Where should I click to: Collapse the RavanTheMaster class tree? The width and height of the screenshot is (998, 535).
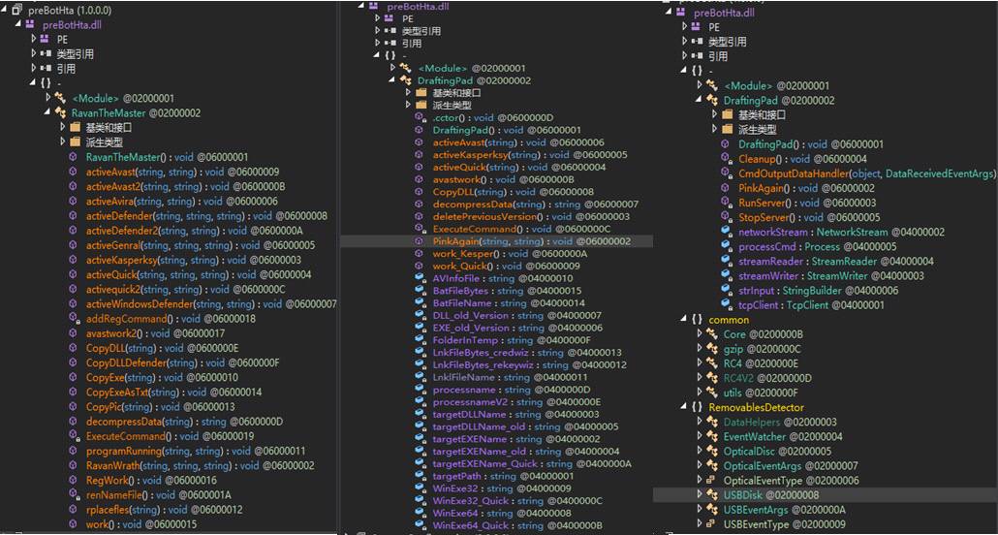(47, 113)
